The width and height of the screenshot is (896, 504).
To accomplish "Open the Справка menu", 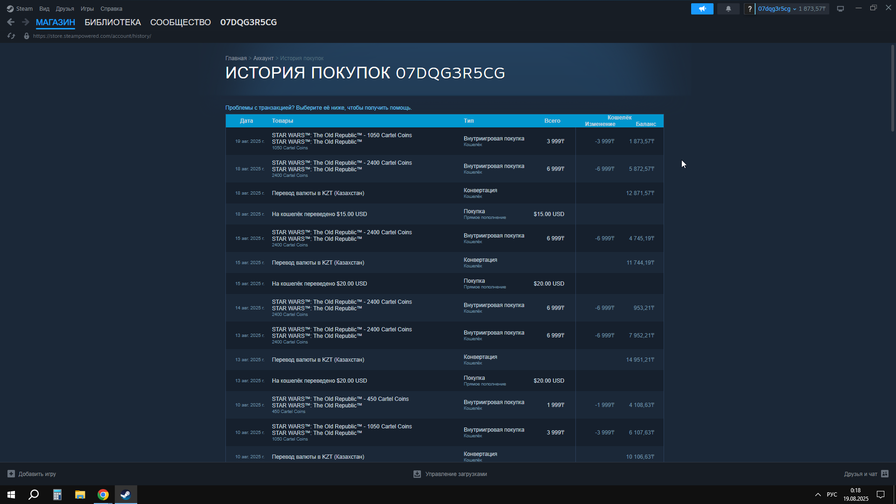I will coord(112,9).
